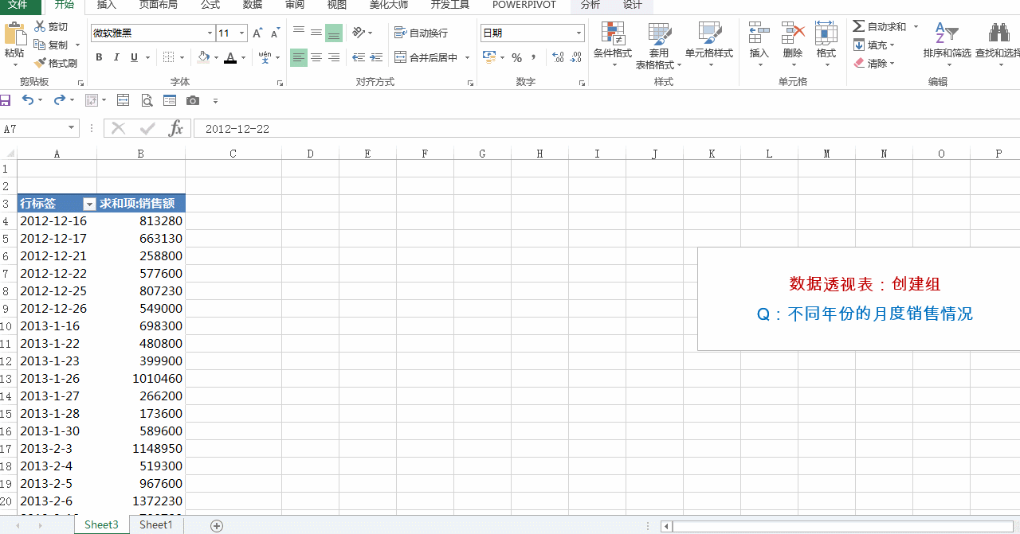Toggle middle vertical alignment
The width and height of the screenshot is (1020, 534).
316,33
